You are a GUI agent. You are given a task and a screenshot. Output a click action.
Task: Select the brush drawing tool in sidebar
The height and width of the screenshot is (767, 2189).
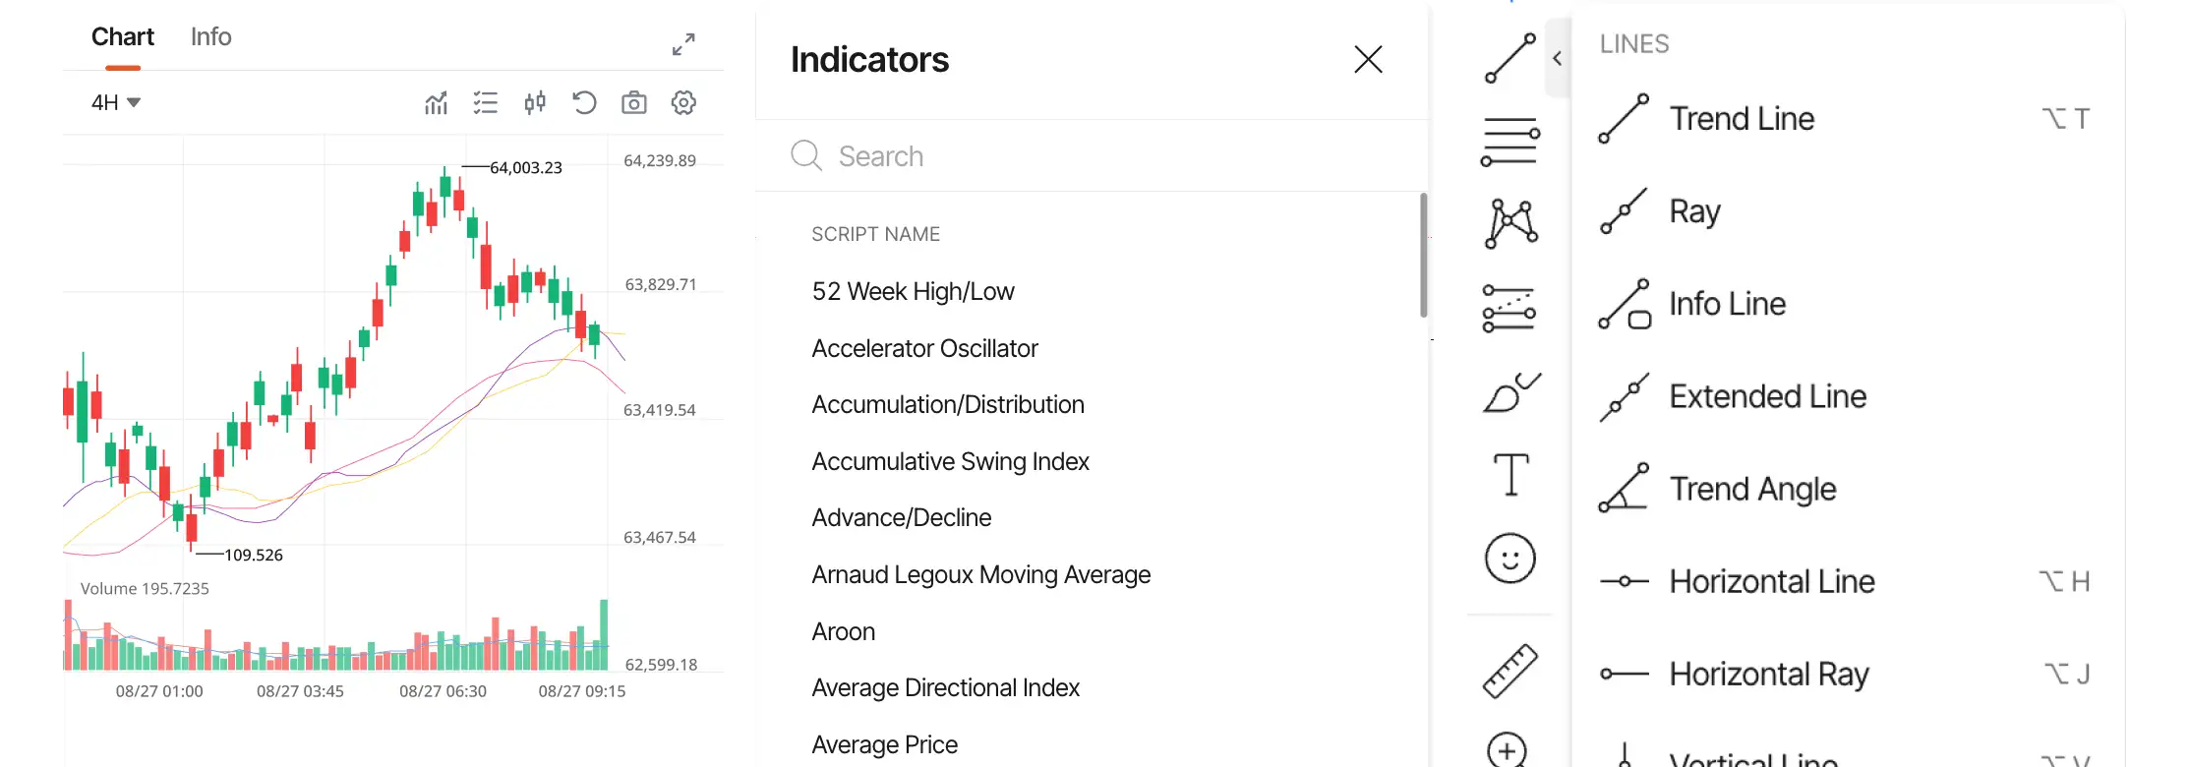(1510, 392)
